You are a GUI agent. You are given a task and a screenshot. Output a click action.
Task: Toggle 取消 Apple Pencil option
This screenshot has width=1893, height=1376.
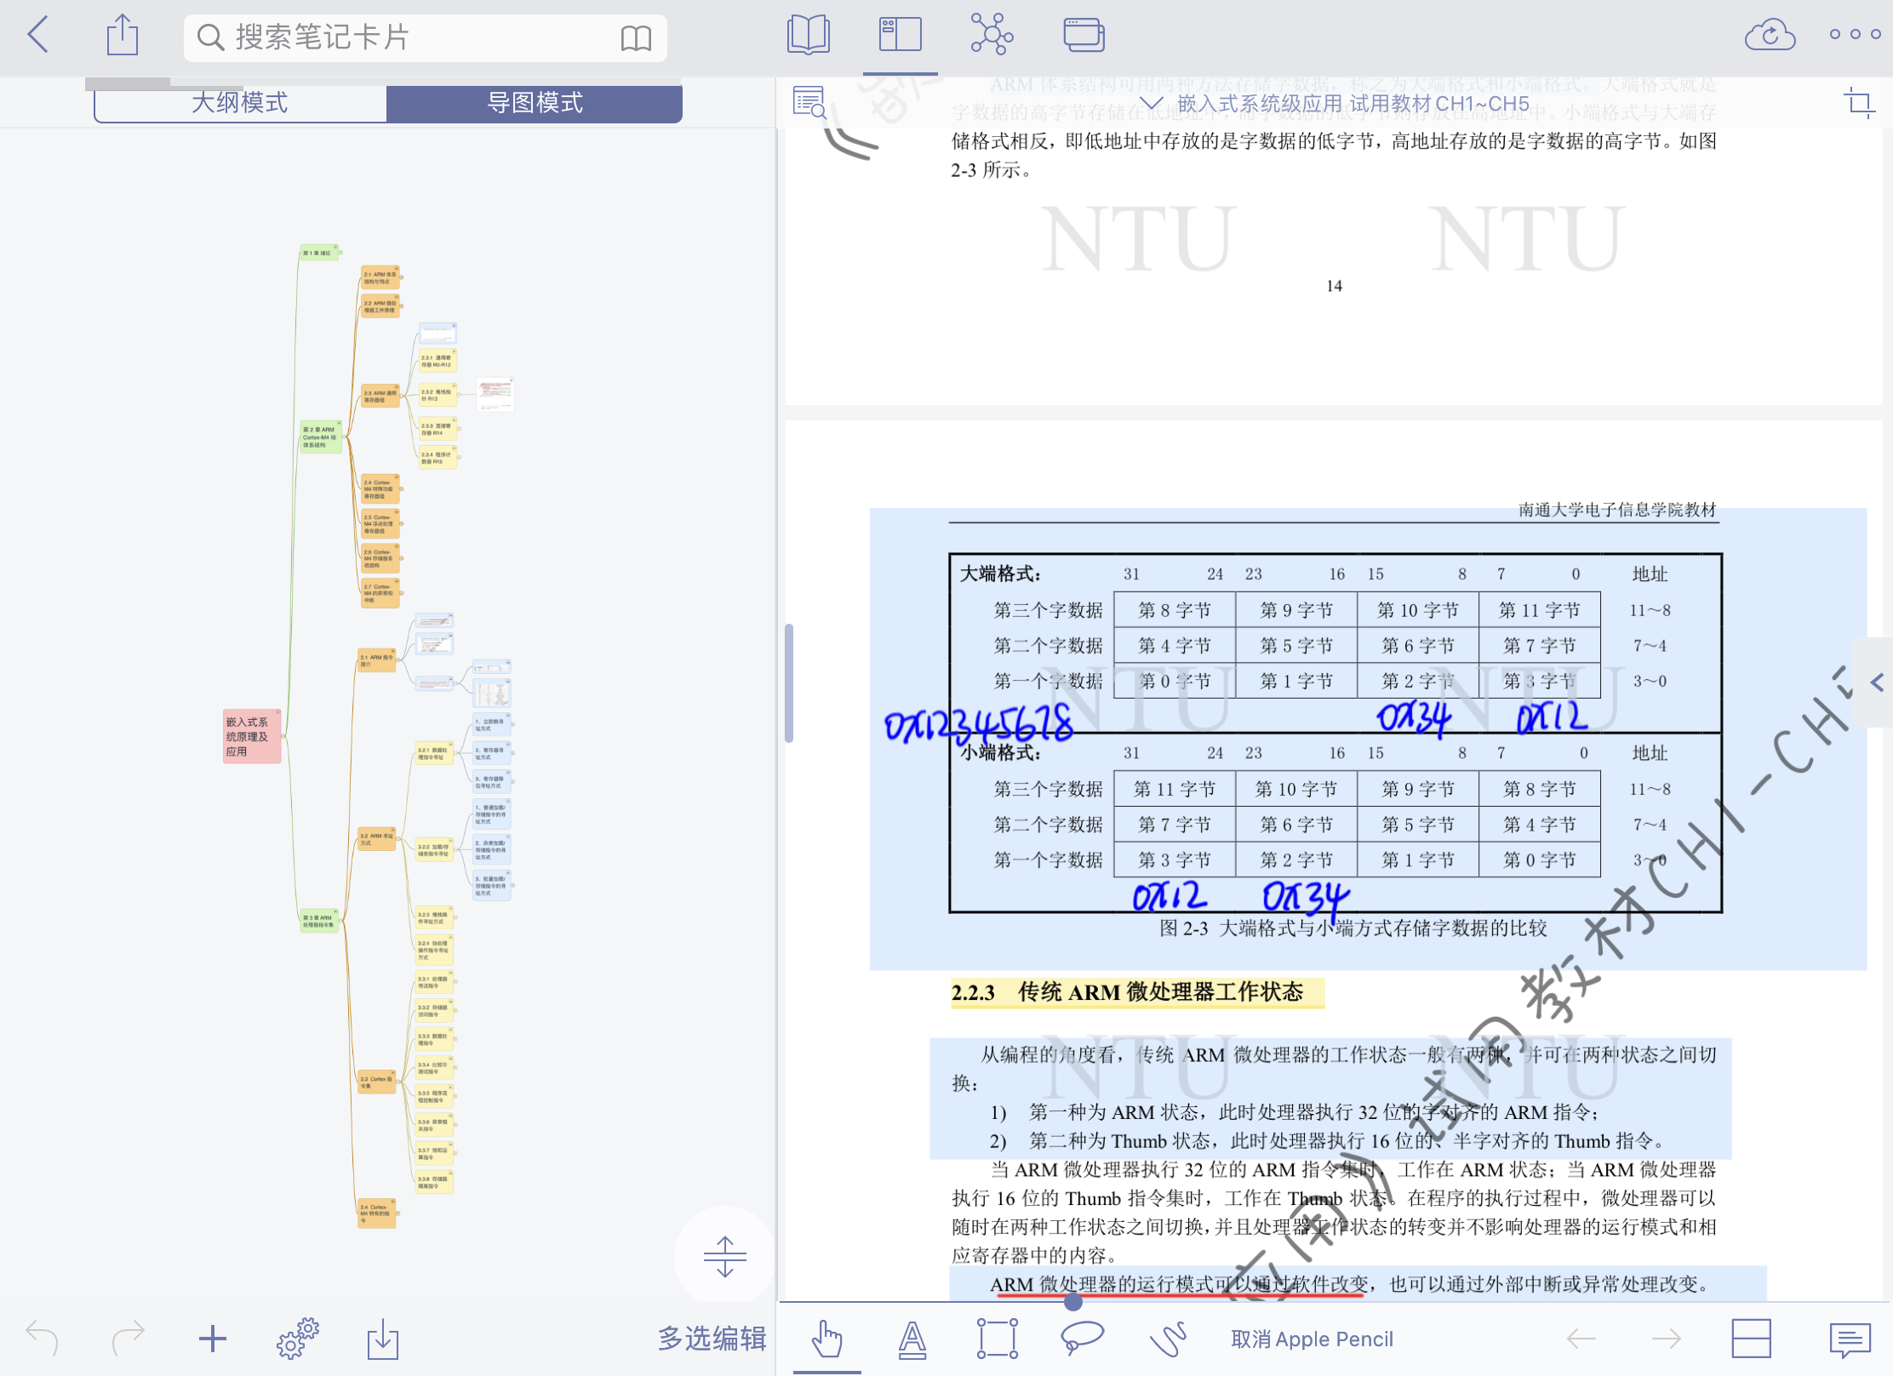tap(1312, 1339)
